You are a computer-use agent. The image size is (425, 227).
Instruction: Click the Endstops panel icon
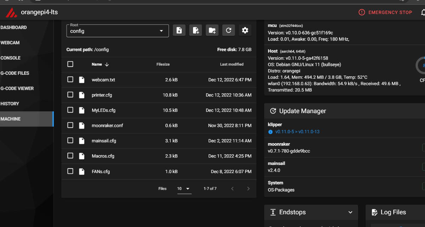[273, 212]
